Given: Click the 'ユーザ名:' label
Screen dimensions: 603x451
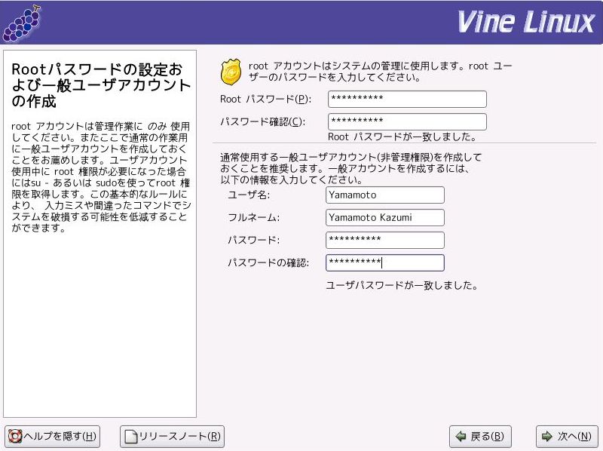Looking at the screenshot, I should point(249,195).
